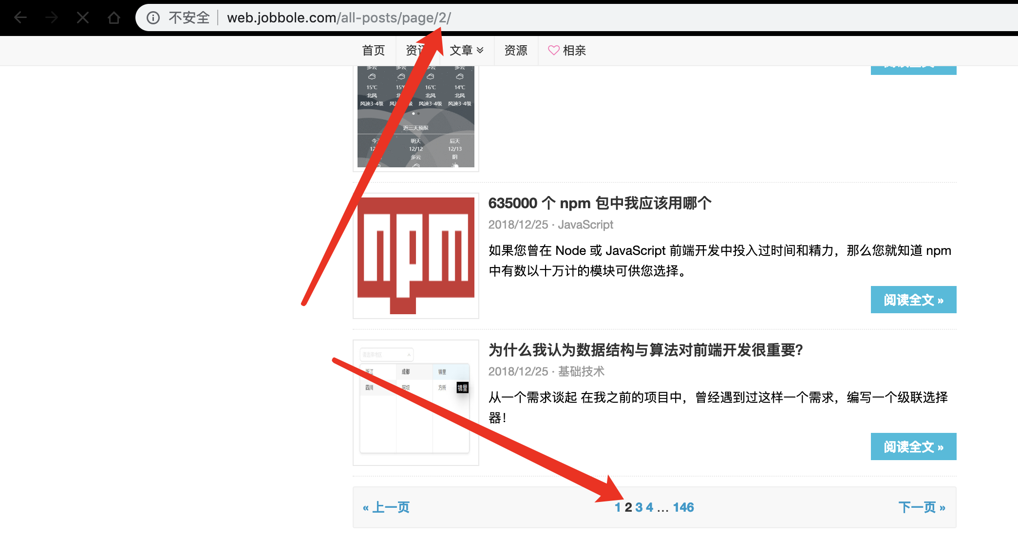Read full data structures article via 阅读全文
This screenshot has width=1018, height=536.
913,447
